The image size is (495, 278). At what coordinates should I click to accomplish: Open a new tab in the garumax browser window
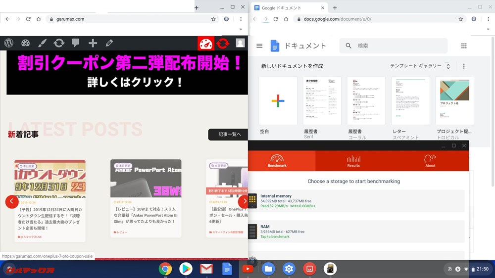(x=197, y=8)
